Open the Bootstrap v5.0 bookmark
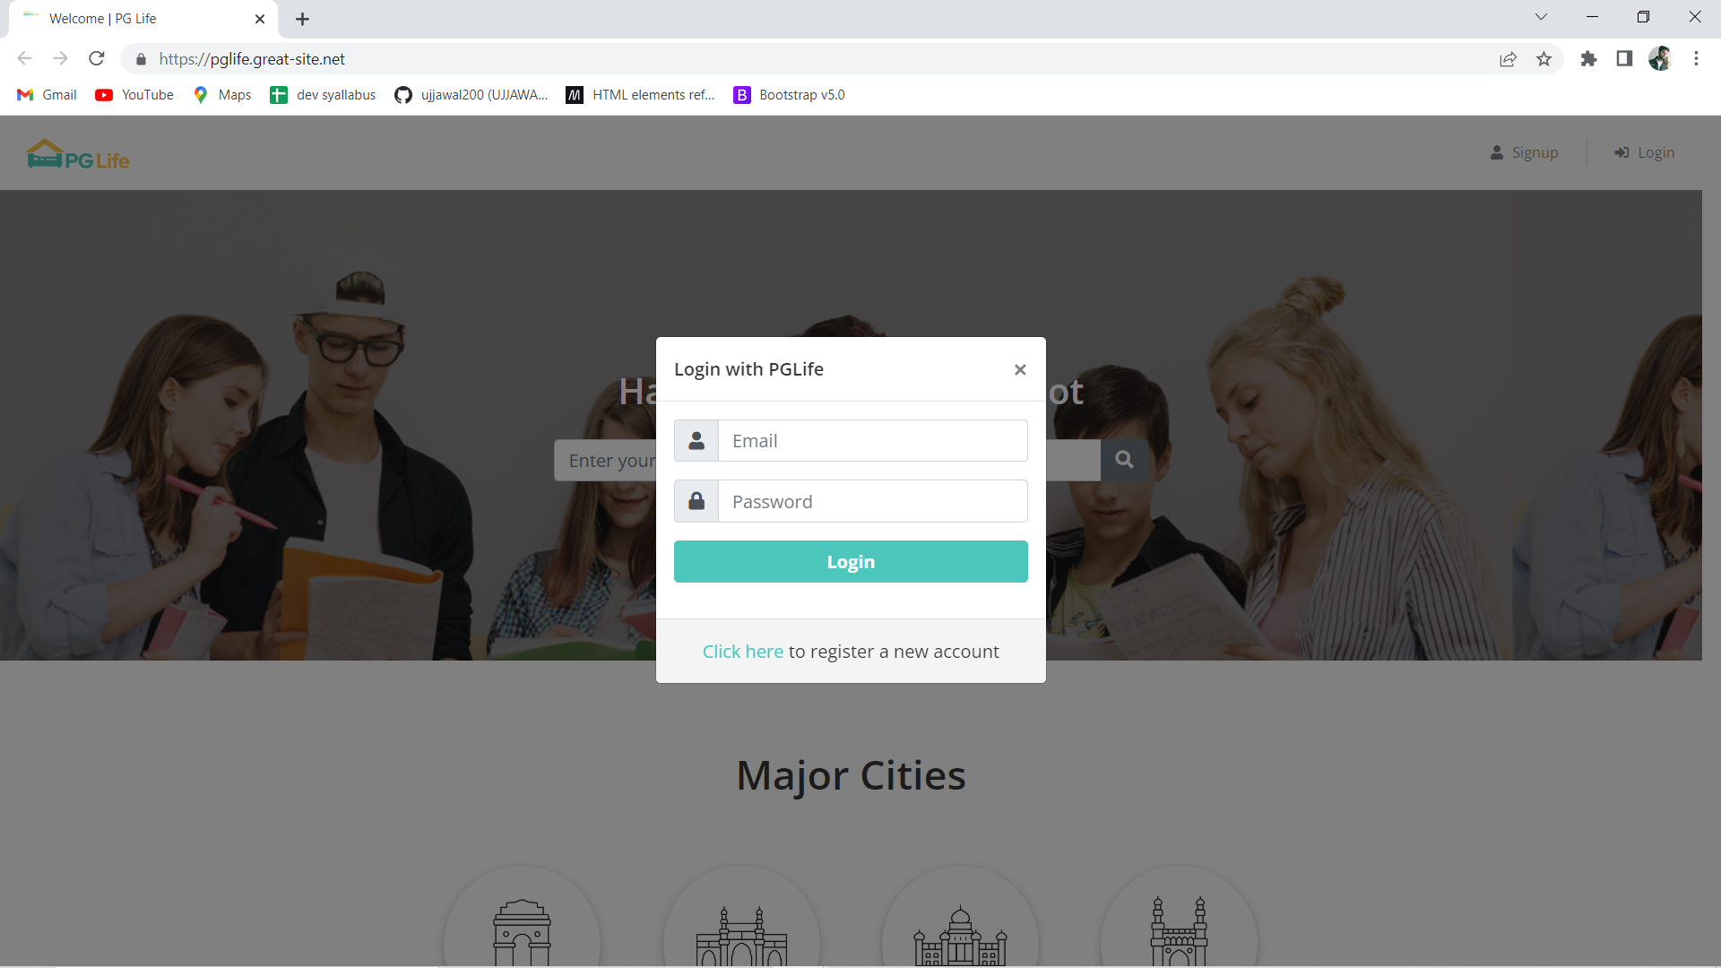 tap(789, 95)
